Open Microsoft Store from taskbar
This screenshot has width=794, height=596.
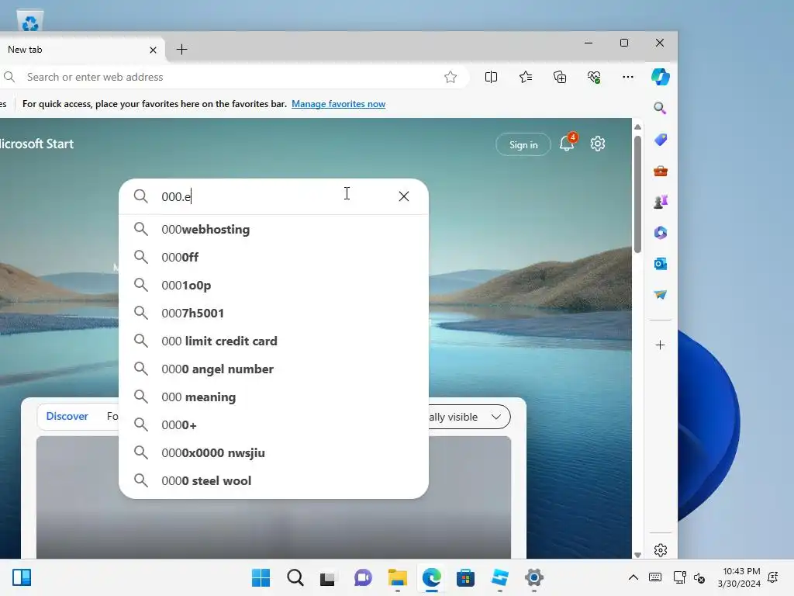coord(465,577)
